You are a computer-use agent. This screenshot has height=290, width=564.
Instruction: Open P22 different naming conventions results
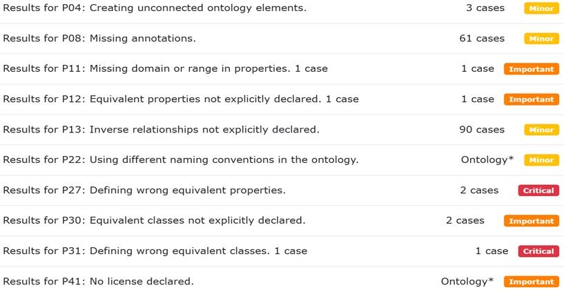(180, 160)
